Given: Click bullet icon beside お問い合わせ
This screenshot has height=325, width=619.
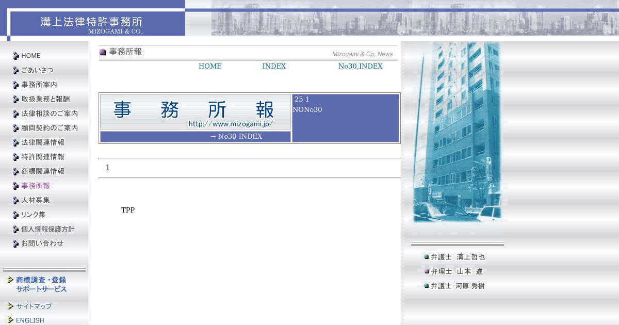Looking at the screenshot, I should [x=16, y=243].
